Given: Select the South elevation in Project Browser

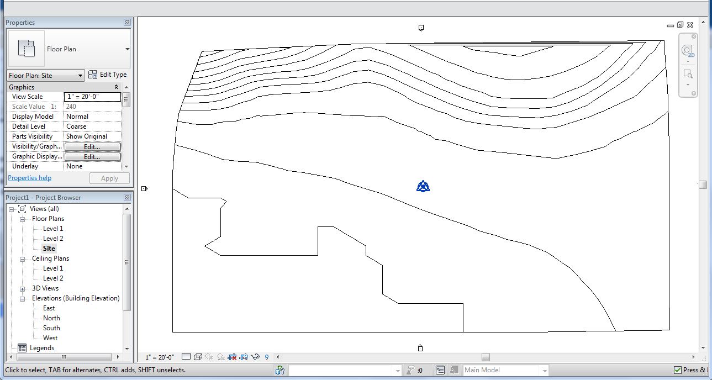Looking at the screenshot, I should tap(50, 328).
